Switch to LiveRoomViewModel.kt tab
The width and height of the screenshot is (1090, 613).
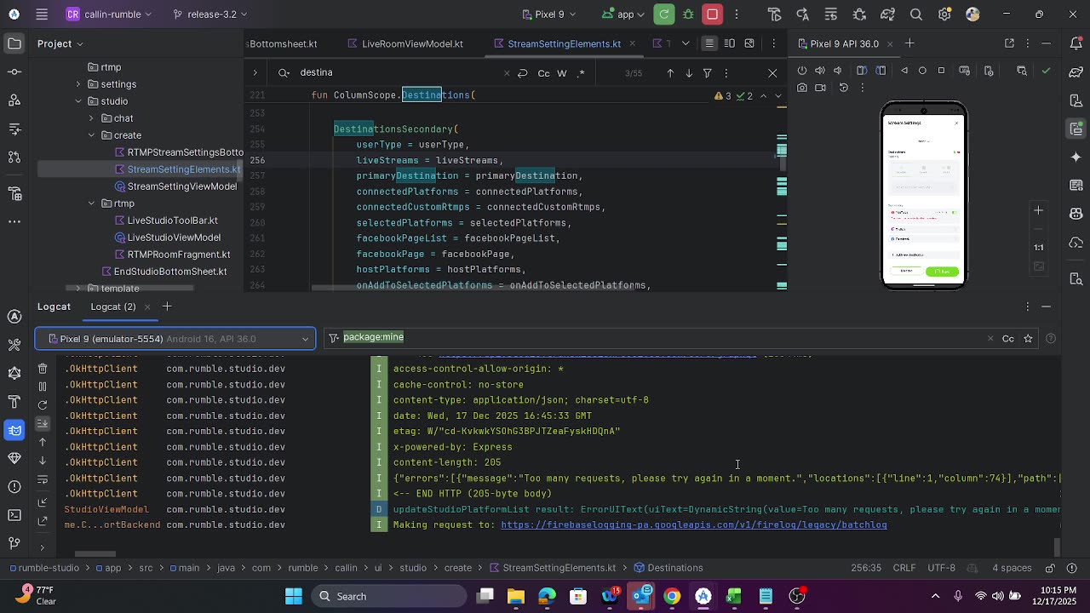point(411,43)
